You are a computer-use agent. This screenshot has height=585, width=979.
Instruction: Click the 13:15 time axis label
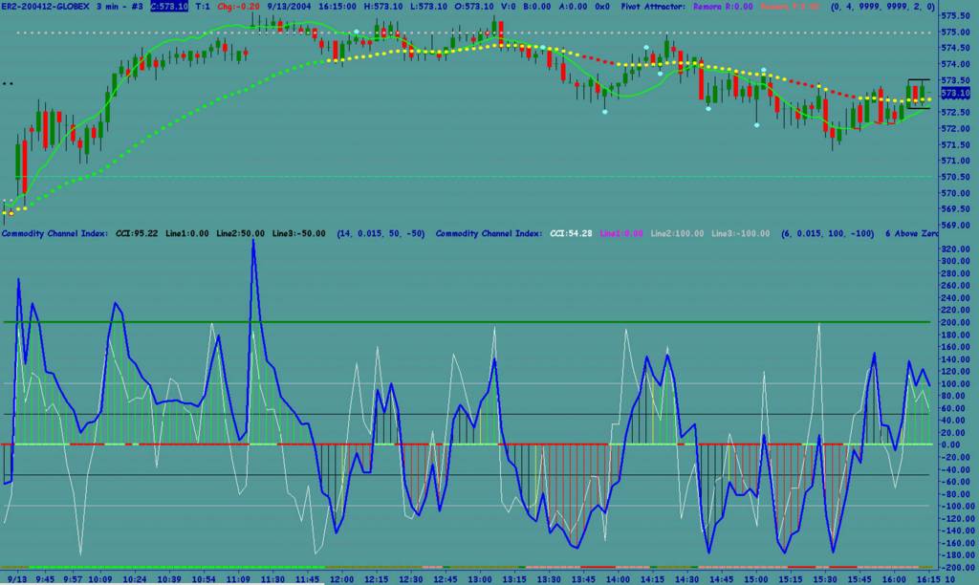coord(514,579)
